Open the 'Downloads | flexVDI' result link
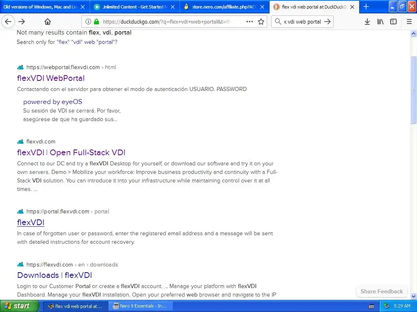Viewport: 417px width, 312px height. 55,275
